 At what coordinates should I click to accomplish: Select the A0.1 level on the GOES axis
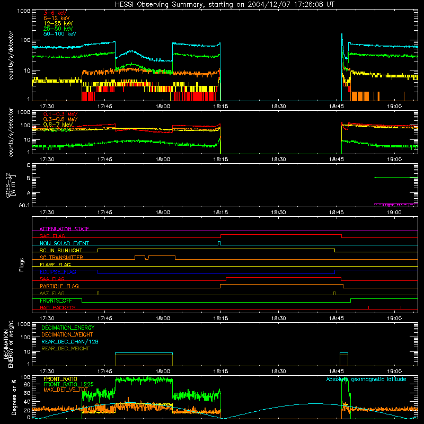pyautogui.click(x=24, y=206)
